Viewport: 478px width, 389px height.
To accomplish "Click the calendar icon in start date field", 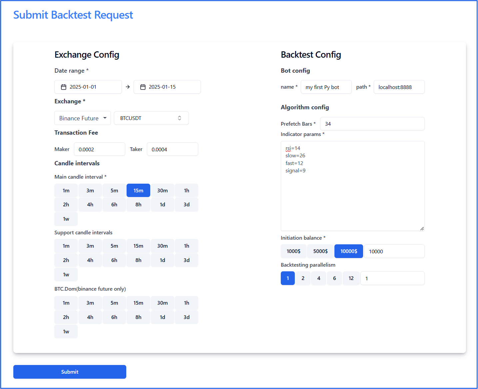I will (x=64, y=87).
